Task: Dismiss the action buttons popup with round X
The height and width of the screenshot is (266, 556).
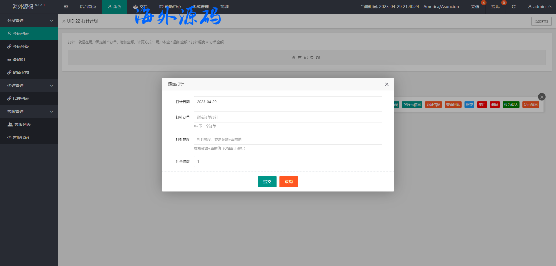Action: click(542, 97)
